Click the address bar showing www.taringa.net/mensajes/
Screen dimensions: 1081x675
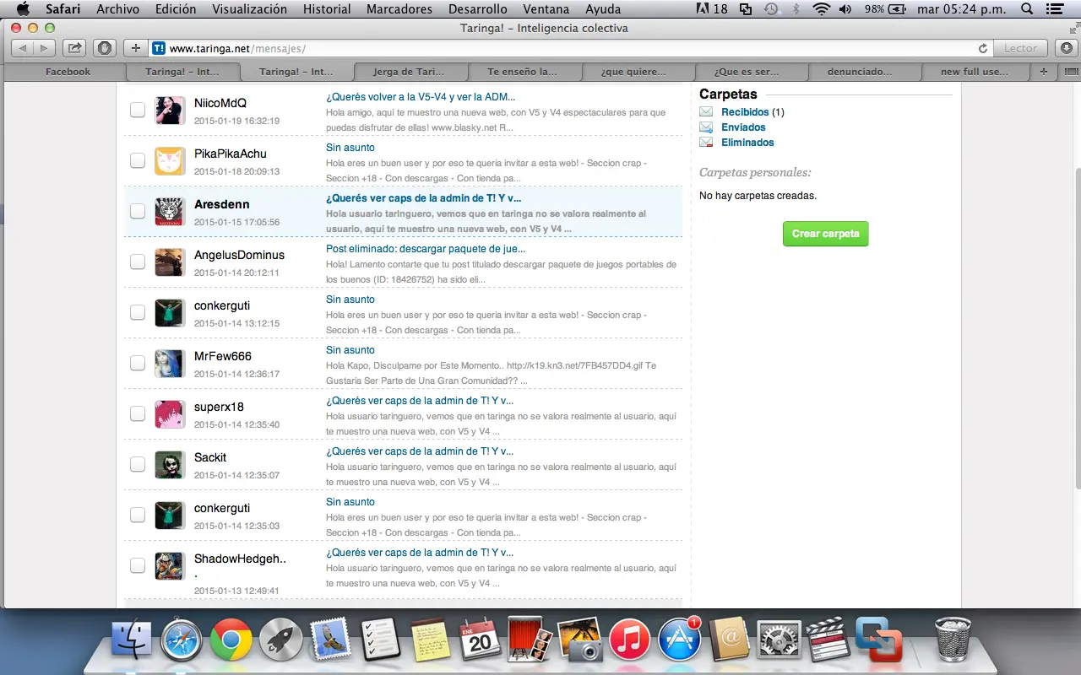coord(562,48)
